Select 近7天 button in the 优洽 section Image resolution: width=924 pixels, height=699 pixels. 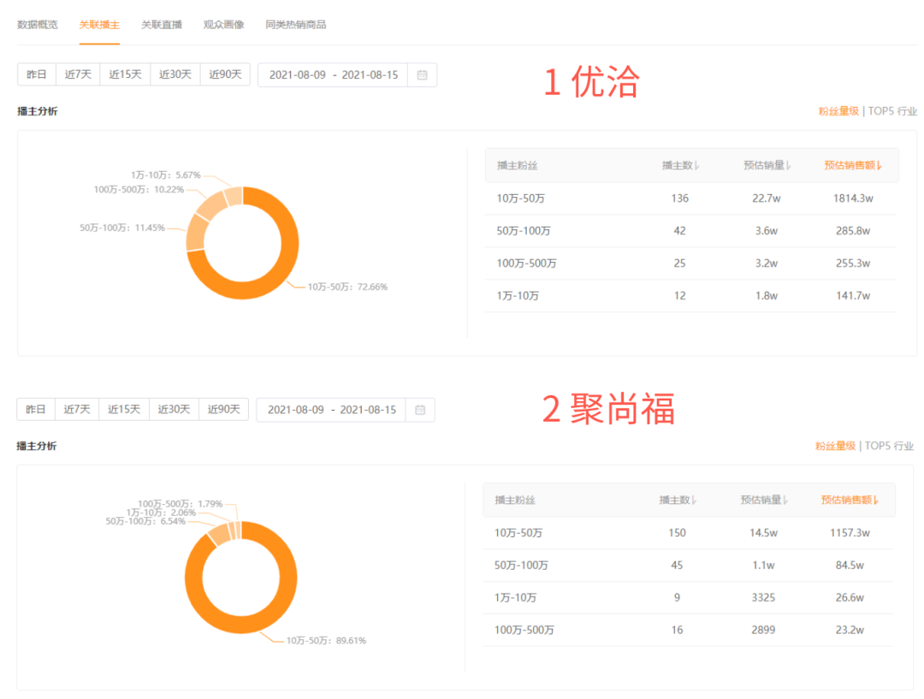coord(78,75)
